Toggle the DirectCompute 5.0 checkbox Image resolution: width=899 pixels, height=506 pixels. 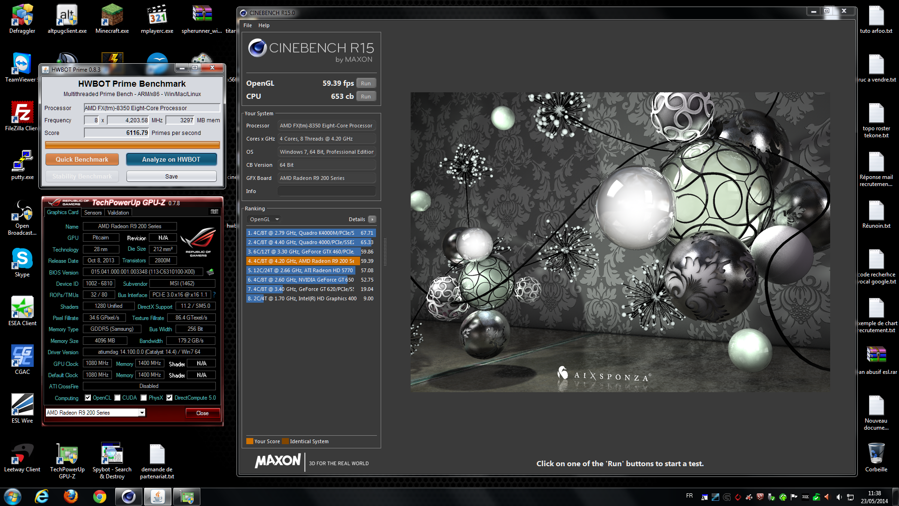[x=169, y=398]
